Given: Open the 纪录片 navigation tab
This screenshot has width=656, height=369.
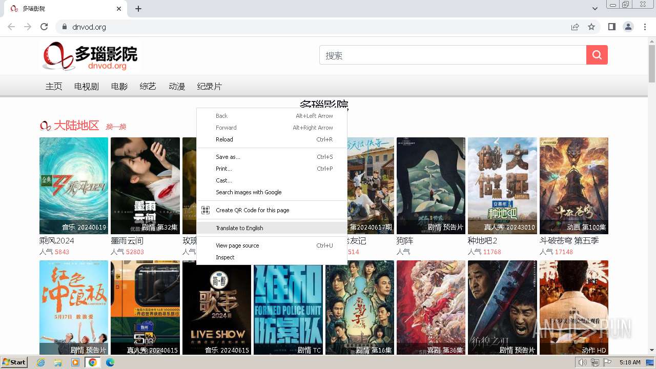Looking at the screenshot, I should (210, 86).
